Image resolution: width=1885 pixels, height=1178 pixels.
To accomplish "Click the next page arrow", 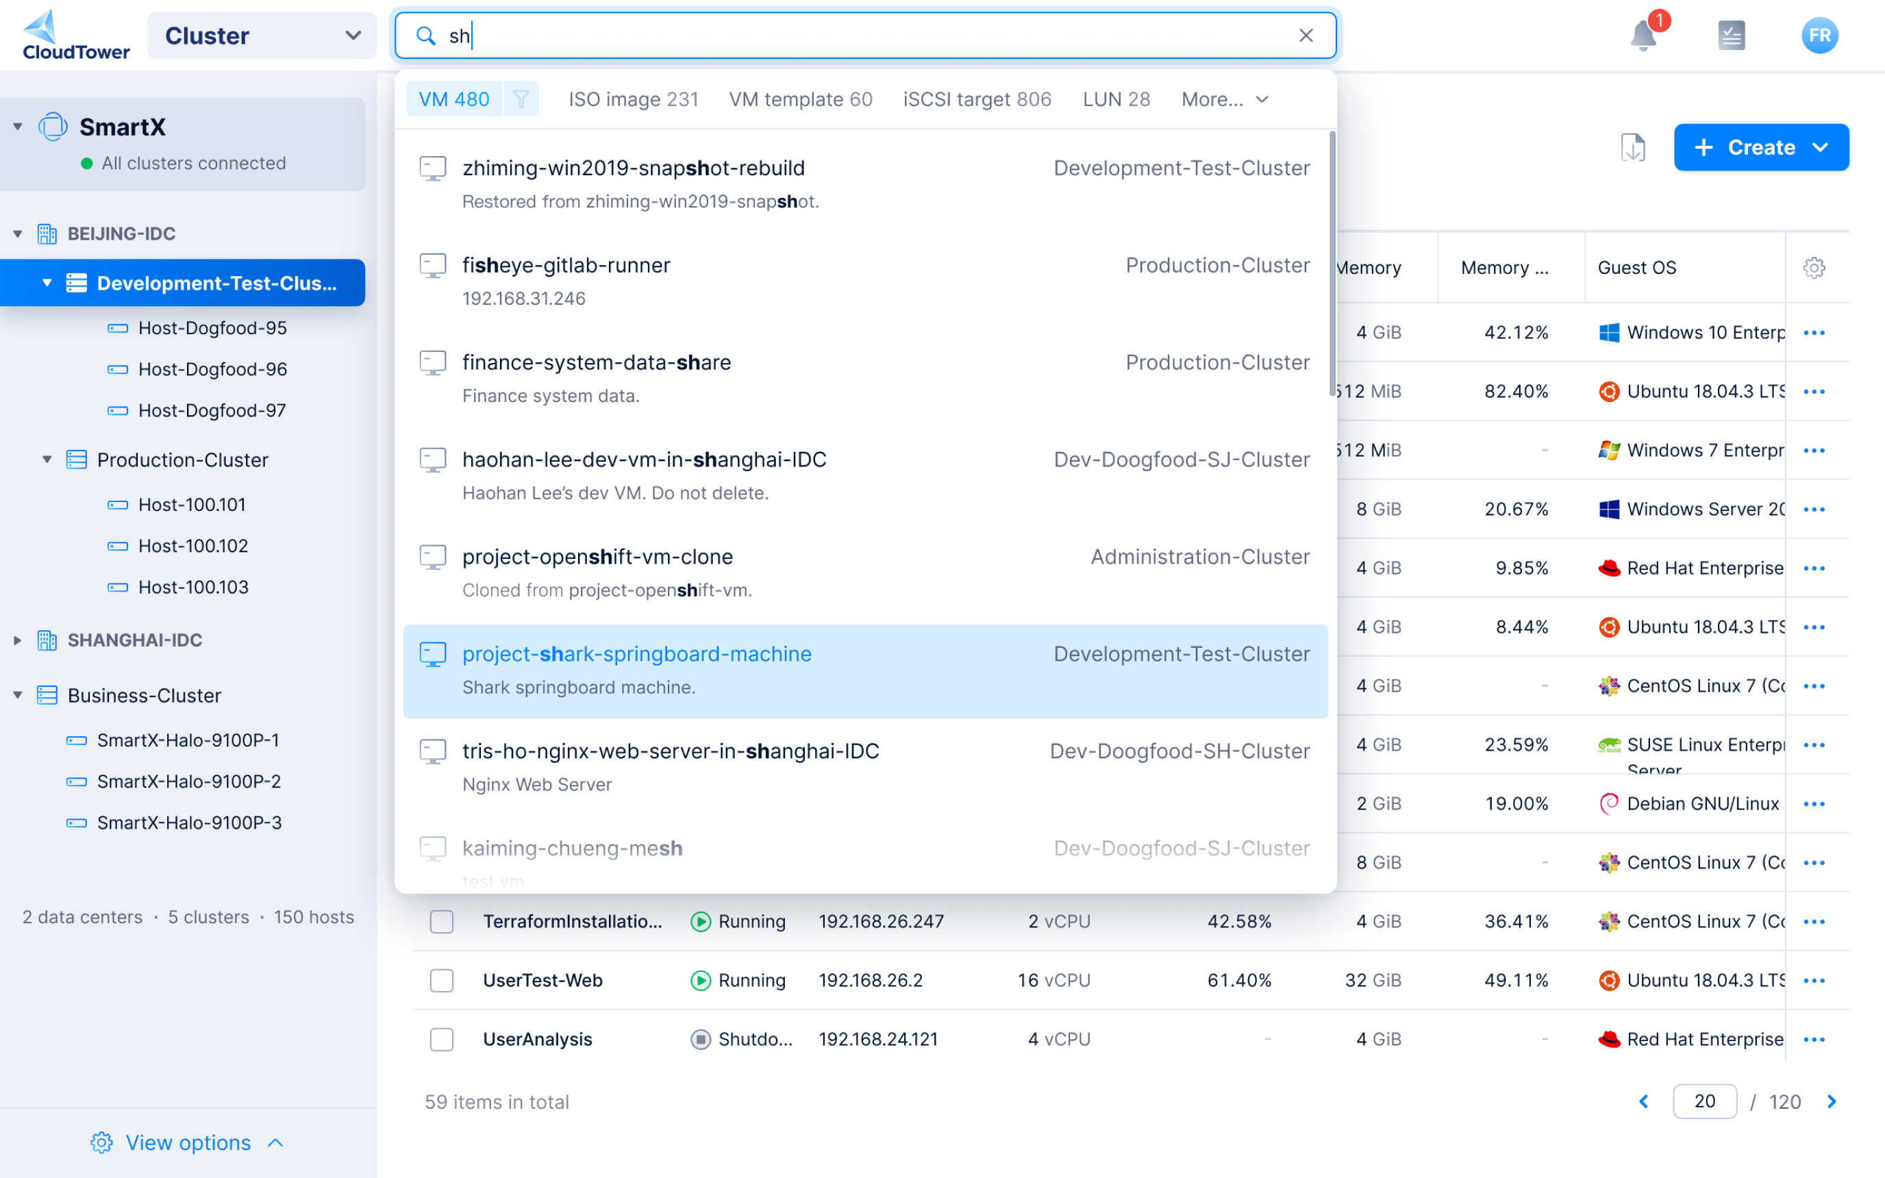I will [x=1832, y=1102].
